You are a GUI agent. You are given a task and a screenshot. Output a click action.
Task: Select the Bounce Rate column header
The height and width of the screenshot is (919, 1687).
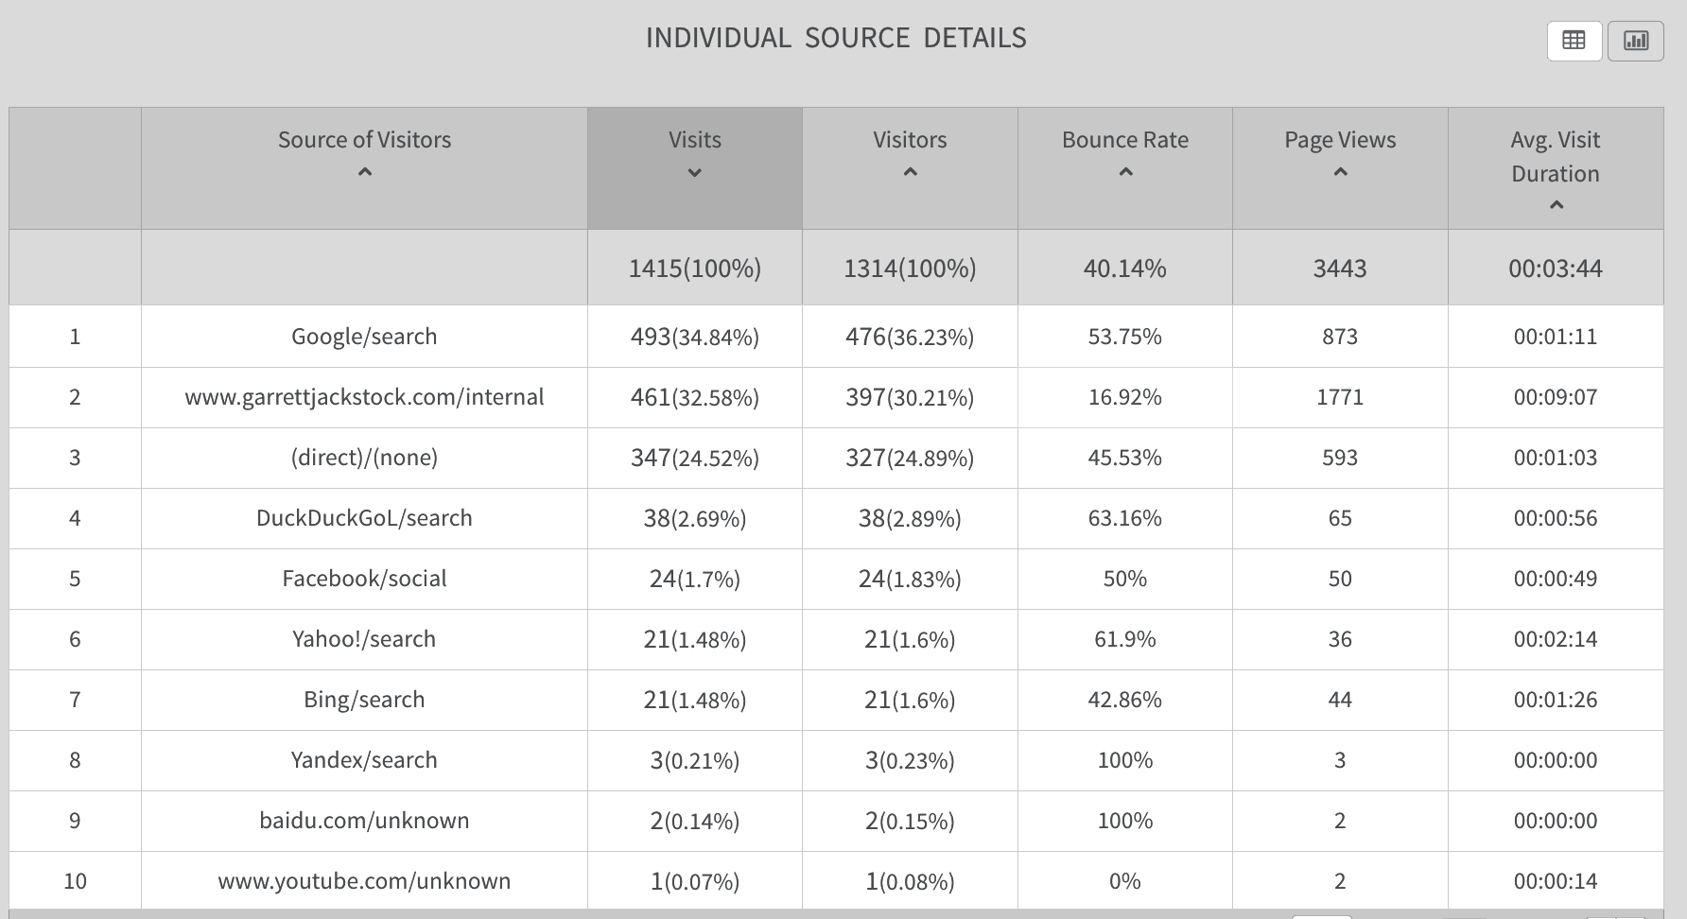[1125, 140]
